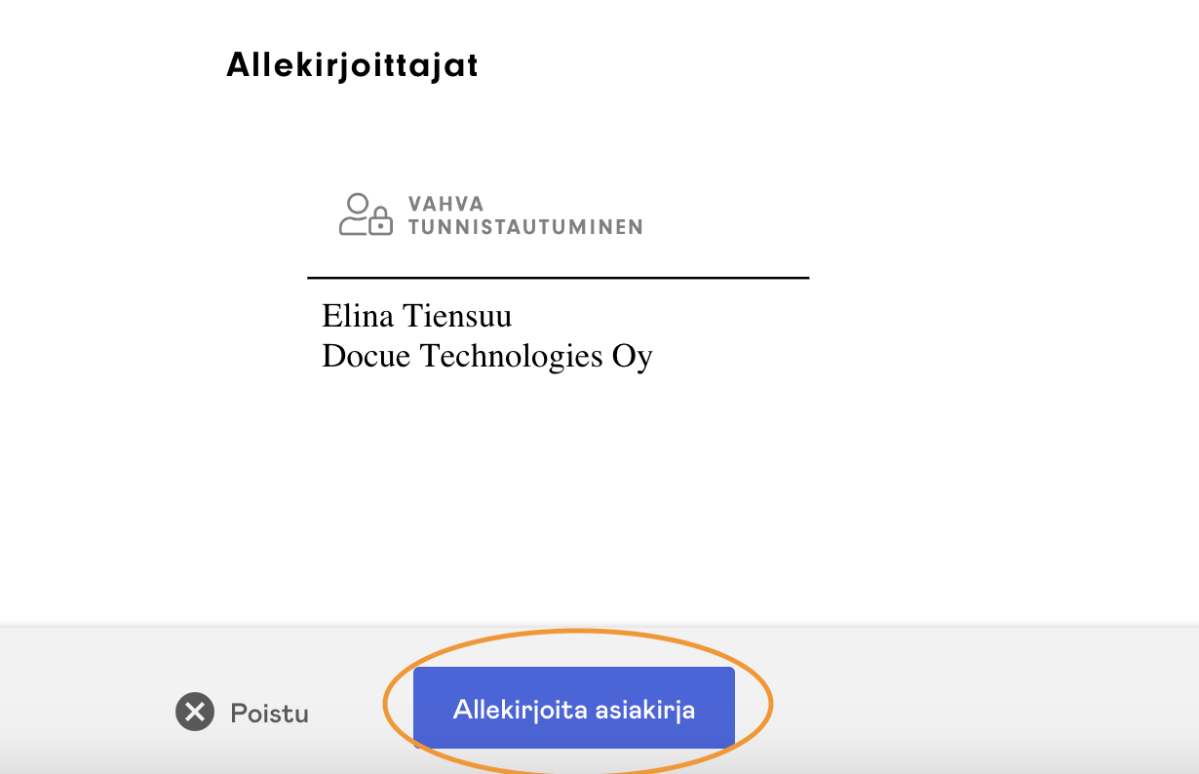Click the Allekirjoittajat heading
The width and height of the screenshot is (1199, 774).
click(352, 65)
